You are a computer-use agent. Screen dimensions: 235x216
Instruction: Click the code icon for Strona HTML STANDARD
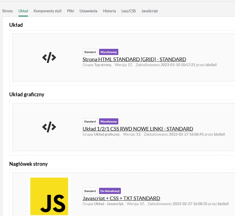tap(49, 57)
